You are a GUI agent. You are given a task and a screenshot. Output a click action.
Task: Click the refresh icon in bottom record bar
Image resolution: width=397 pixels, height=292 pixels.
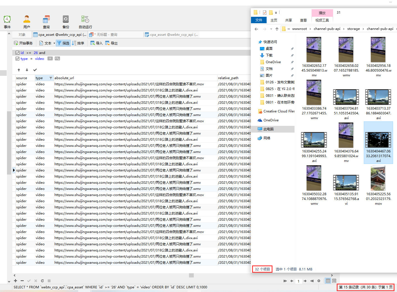42,281
